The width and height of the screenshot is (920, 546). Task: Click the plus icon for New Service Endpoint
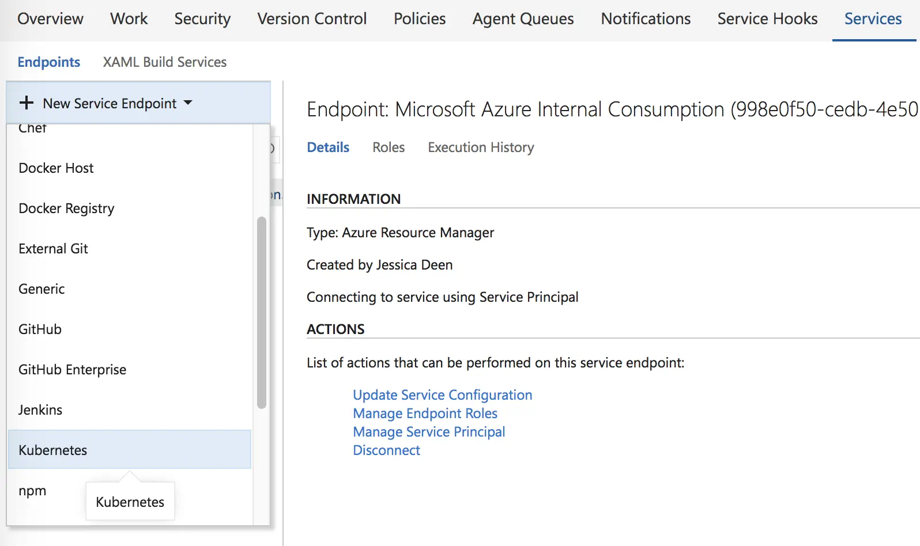[x=27, y=103]
